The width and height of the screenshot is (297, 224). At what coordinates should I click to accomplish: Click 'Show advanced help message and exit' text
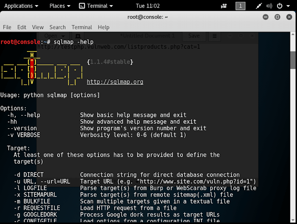click(x=138, y=122)
